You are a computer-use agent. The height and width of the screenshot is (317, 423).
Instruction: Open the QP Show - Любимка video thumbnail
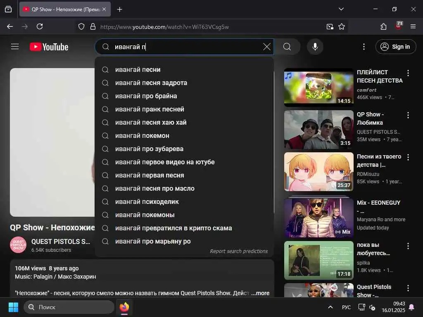(x=318, y=129)
